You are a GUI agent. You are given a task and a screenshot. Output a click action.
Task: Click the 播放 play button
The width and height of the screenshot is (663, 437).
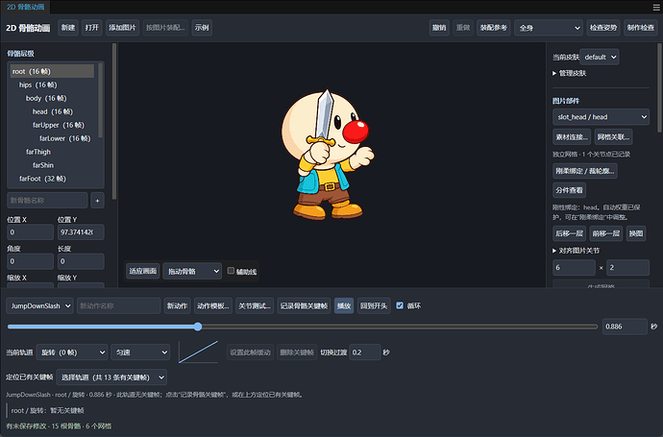pos(344,306)
